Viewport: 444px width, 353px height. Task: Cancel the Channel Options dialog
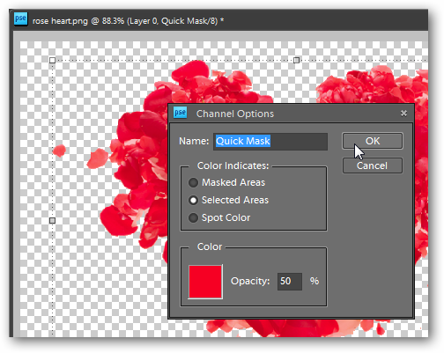point(373,165)
